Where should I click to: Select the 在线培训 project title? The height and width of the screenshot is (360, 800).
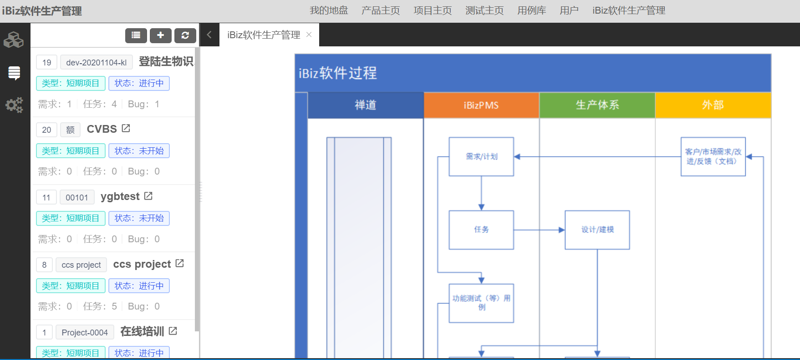[142, 331]
